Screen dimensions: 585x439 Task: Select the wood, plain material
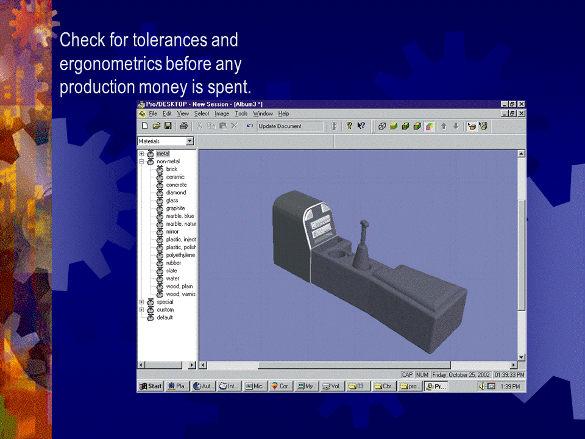(179, 287)
